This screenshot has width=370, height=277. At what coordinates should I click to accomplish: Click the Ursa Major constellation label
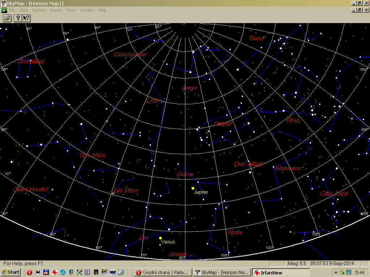click(93, 155)
